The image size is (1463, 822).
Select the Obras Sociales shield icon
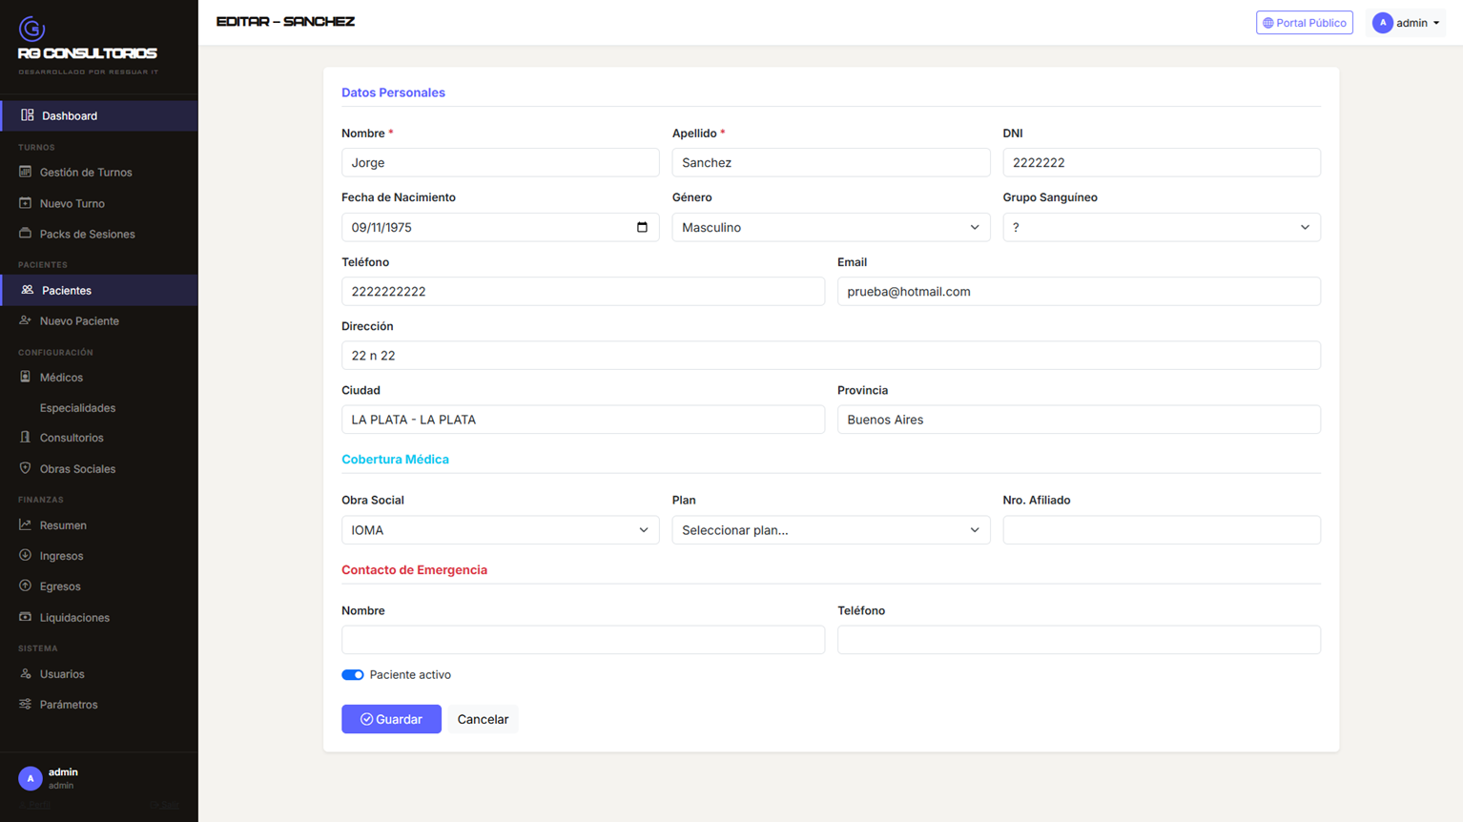click(26, 468)
